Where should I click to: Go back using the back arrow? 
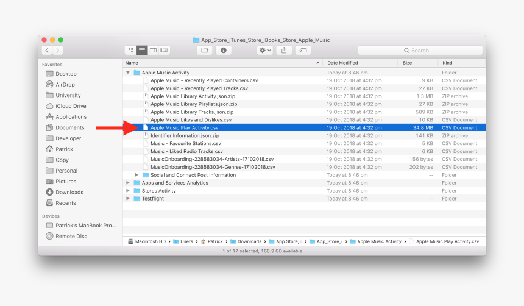(47, 51)
